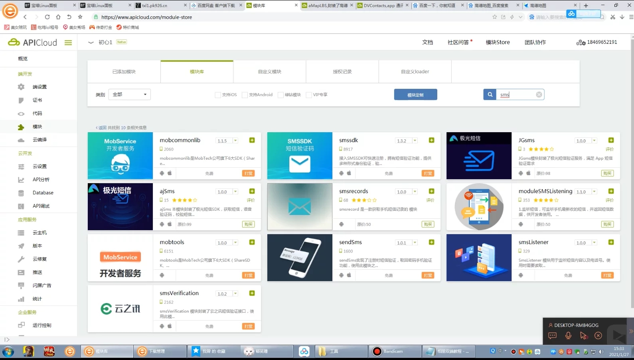The image size is (634, 360).
Task: Toggle the APICloud hamburger menu icon
Action: pyautogui.click(x=68, y=43)
